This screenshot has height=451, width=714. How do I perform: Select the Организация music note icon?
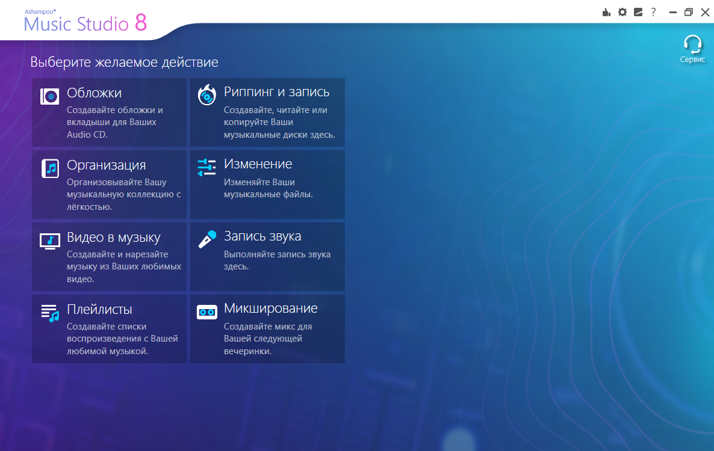(x=50, y=168)
